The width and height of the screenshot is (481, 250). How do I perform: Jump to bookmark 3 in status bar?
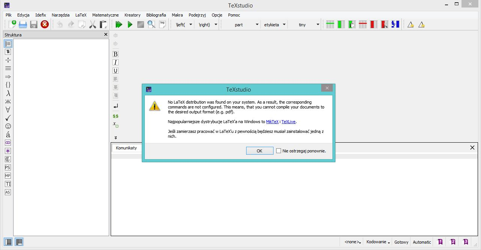tap(466, 242)
